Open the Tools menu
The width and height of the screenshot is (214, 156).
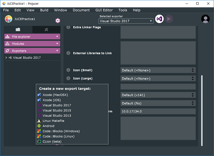pyautogui.click(x=123, y=10)
